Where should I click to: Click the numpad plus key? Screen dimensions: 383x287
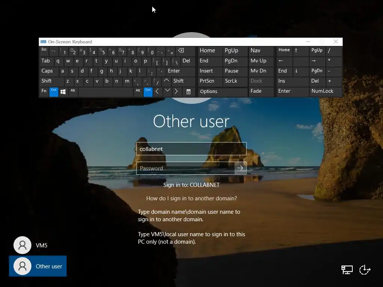333,81
